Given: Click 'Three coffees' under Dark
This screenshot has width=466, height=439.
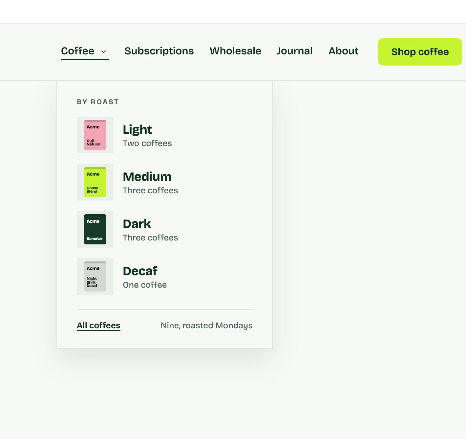Looking at the screenshot, I should click(150, 238).
